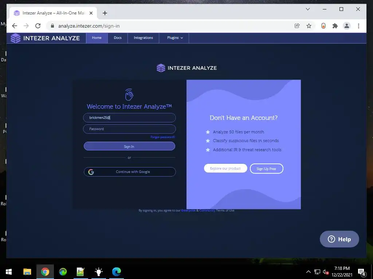The image size is (373, 279).
Task: Open the Windows Start menu
Action: 9,272
